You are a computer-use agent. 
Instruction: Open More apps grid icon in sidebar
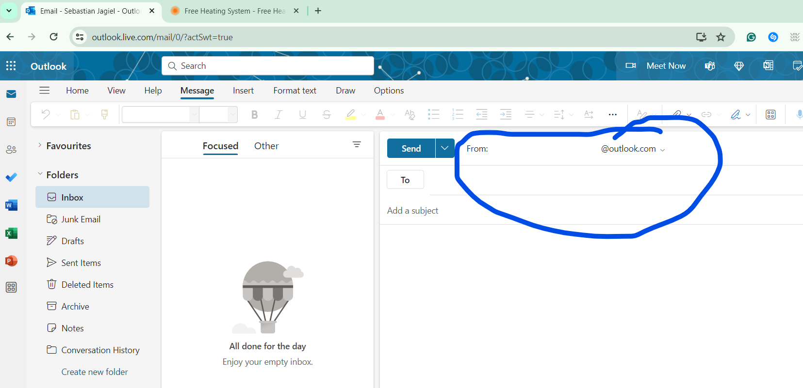(x=11, y=287)
